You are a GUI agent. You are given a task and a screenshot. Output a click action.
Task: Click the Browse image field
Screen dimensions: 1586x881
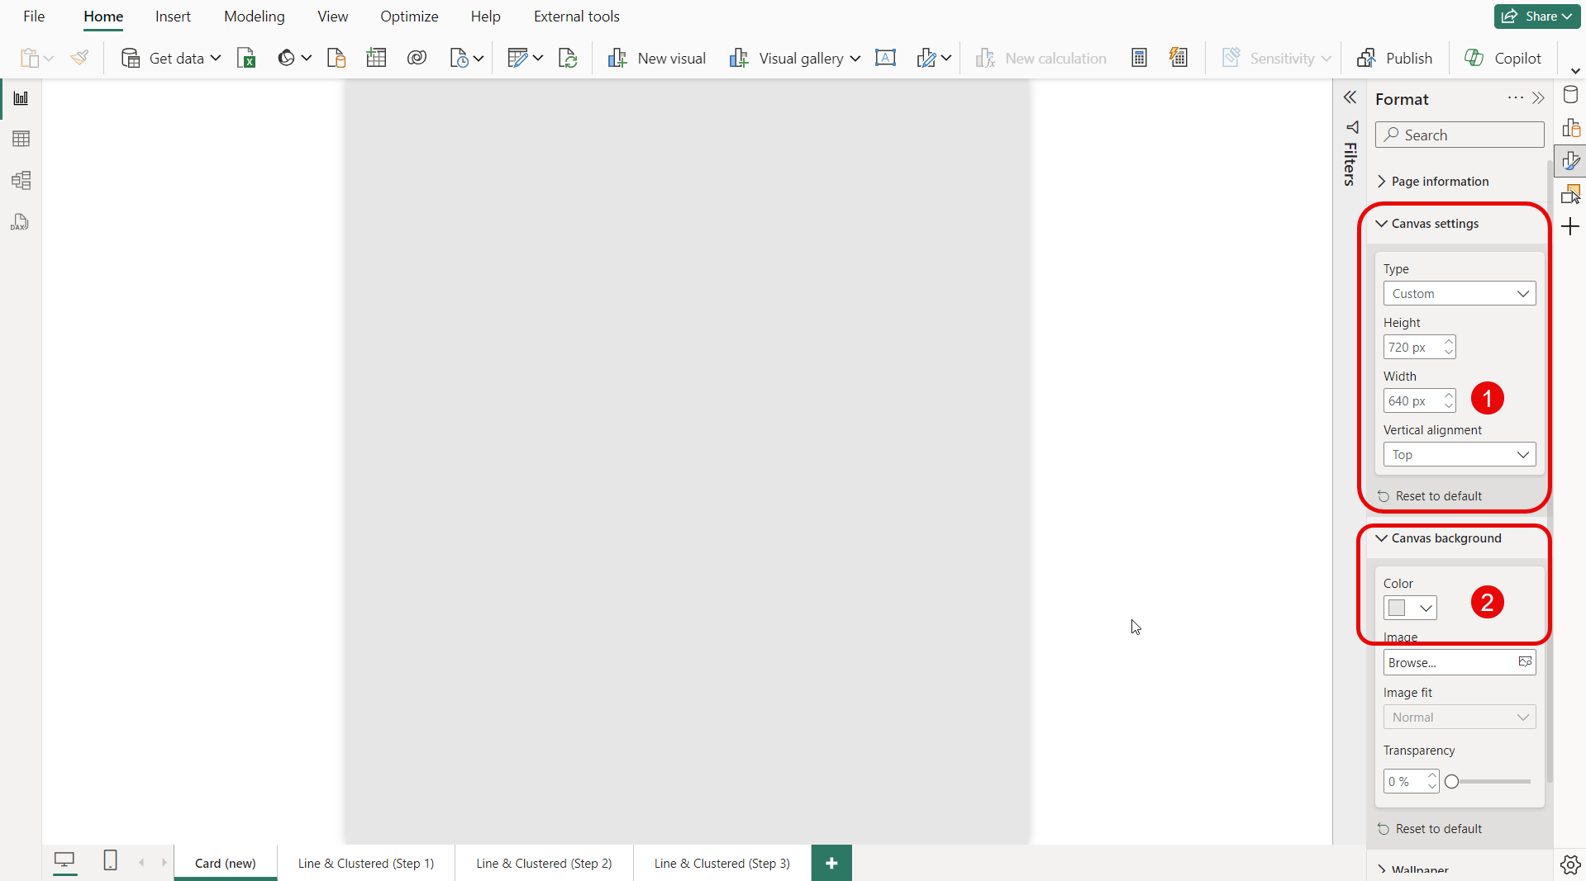click(1460, 663)
